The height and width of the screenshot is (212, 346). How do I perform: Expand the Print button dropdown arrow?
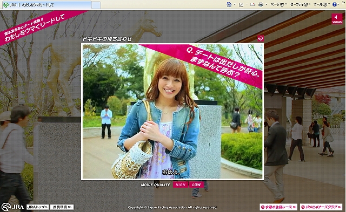pos(267,4)
